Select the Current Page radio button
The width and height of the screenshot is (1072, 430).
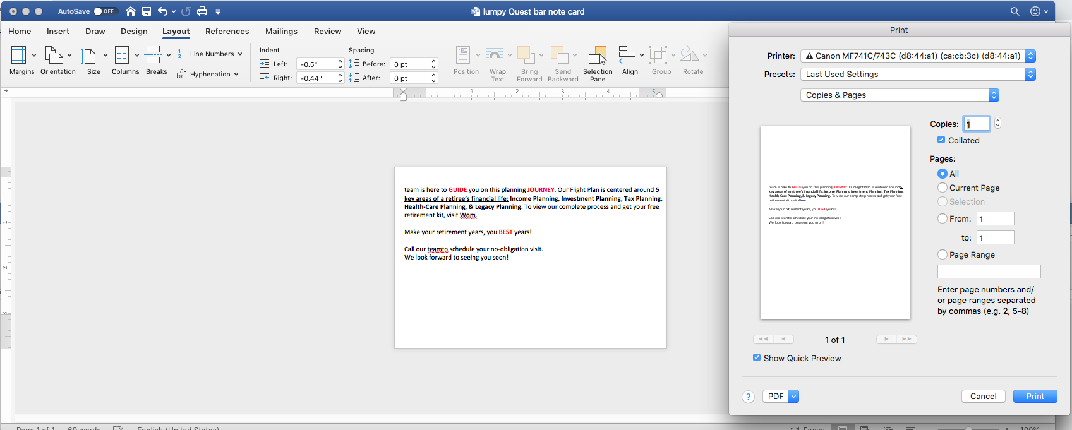(x=943, y=188)
